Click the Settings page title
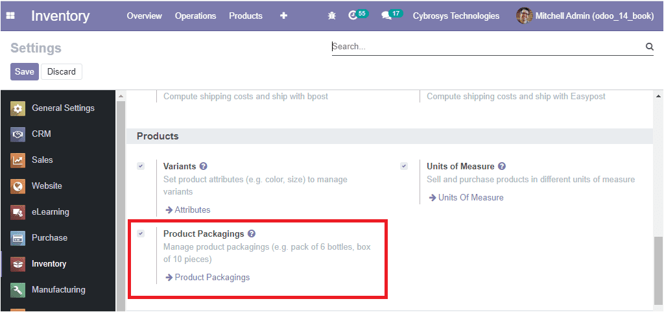Screen dimensions: 664x312 click(36, 48)
